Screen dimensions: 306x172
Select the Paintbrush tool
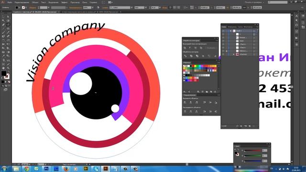click(x=3, y=32)
